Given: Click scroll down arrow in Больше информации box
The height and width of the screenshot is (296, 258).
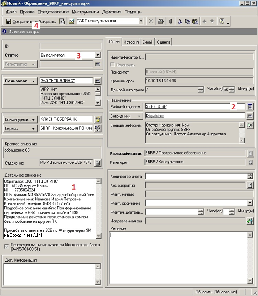Looking at the screenshot, I should (x=242, y=140).
